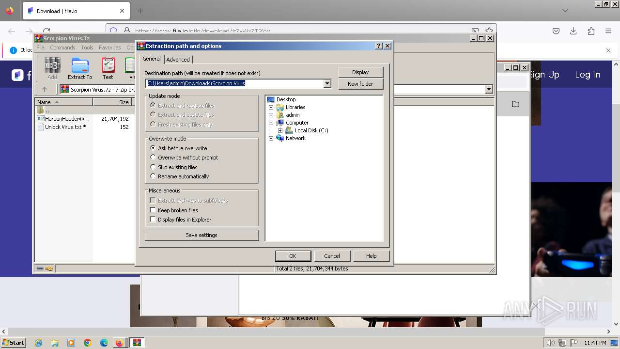Image resolution: width=620 pixels, height=349 pixels.
Task: Select the Unlock Virus.txt file
Action: 62,127
